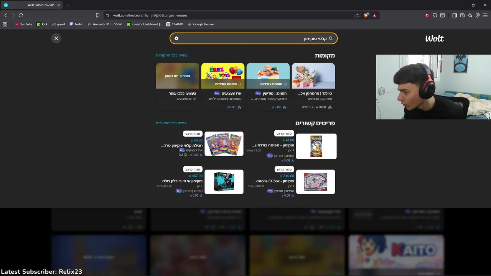
Task: Open the Brave Shields lion icon
Action: click(366, 15)
